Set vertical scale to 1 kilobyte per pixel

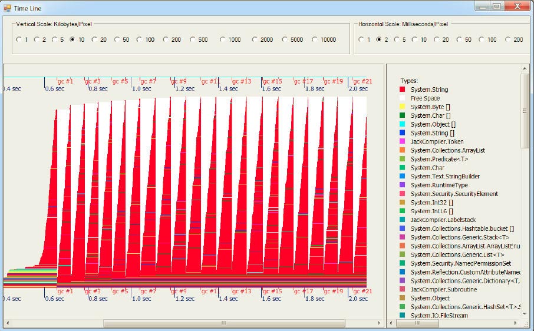[x=22, y=39]
